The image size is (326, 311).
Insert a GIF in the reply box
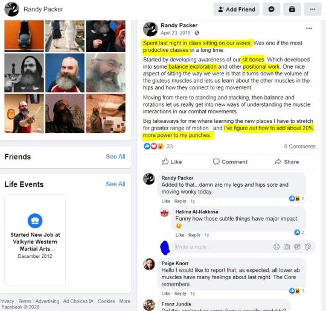pos(297,247)
